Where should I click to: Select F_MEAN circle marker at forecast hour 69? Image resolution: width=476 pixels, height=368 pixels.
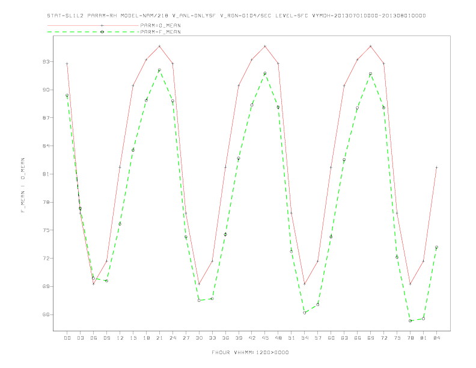pyautogui.click(x=371, y=74)
